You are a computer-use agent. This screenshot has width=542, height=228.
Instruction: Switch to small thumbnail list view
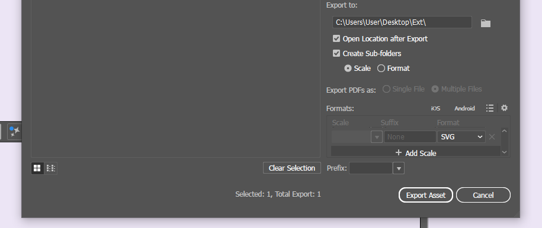click(x=51, y=168)
